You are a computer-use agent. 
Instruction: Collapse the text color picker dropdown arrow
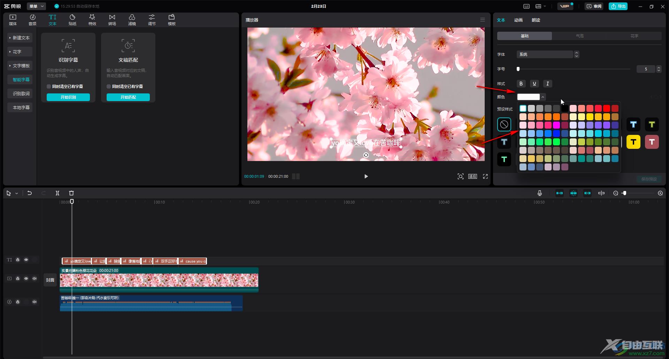543,97
